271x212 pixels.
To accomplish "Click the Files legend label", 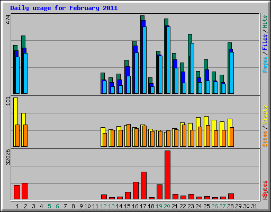I will (x=265, y=42).
